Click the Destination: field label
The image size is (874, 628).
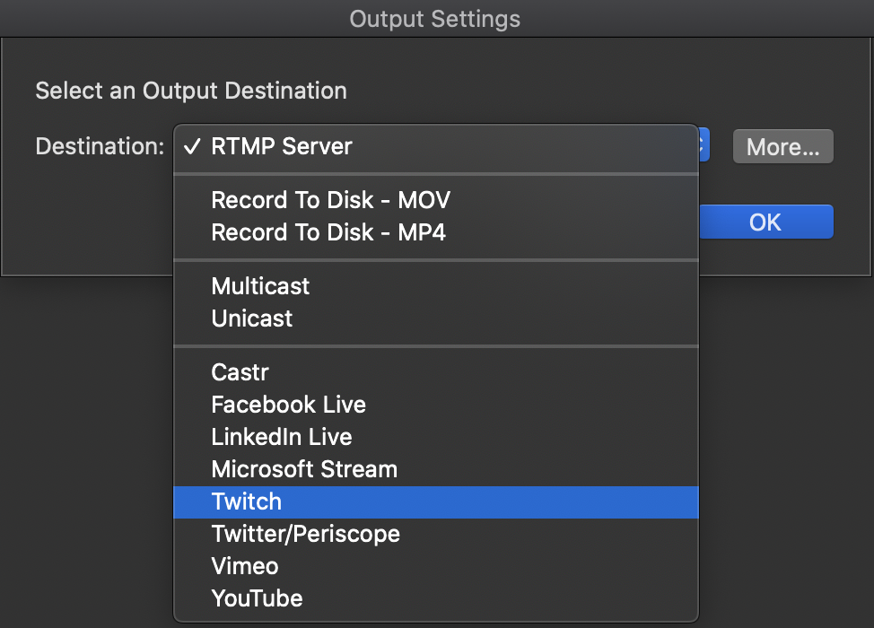[99, 146]
